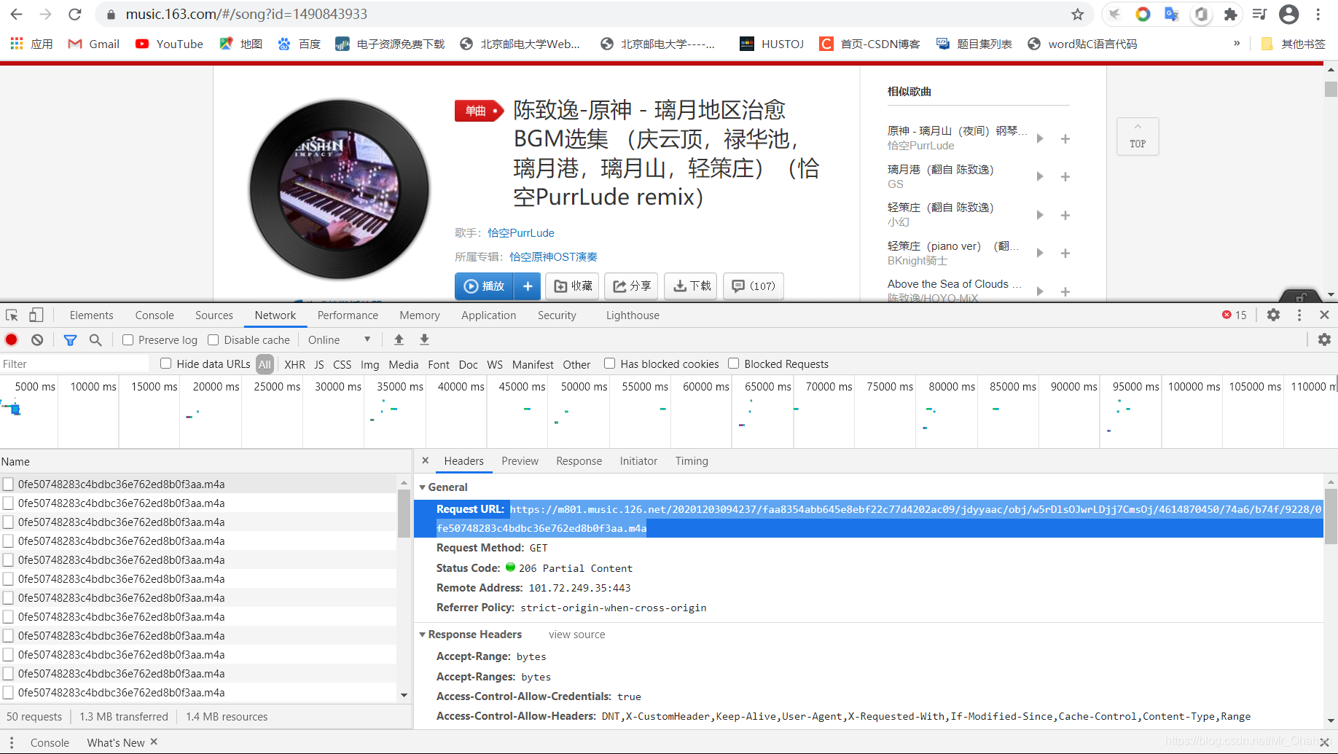Viewport: 1338px width, 754px height.
Task: Click the address bar URL
Action: click(246, 14)
